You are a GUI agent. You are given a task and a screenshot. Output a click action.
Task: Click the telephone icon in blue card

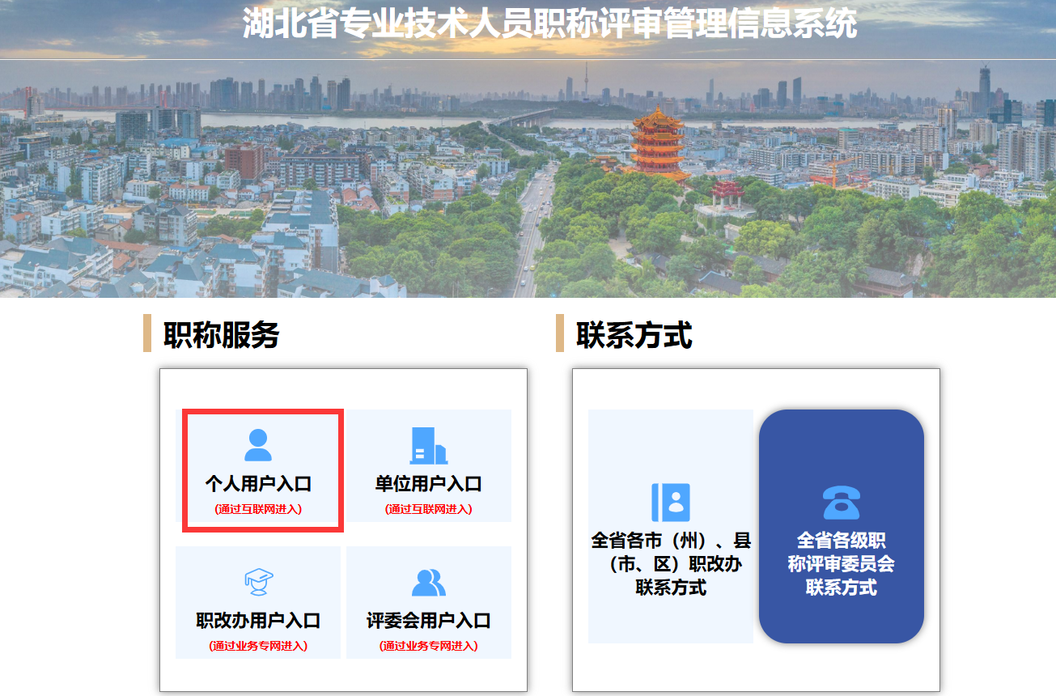[x=841, y=503]
